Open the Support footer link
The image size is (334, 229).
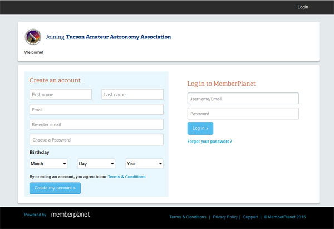click(x=250, y=217)
